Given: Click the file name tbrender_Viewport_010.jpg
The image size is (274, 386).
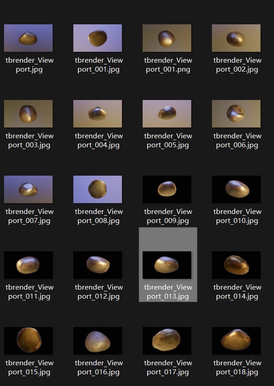Looking at the screenshot, I should 238,216.
